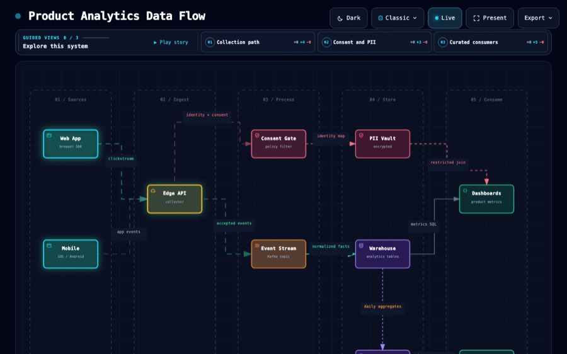Click the 'daily aggregates' edge label
This screenshot has width=567, height=354.
(x=382, y=307)
